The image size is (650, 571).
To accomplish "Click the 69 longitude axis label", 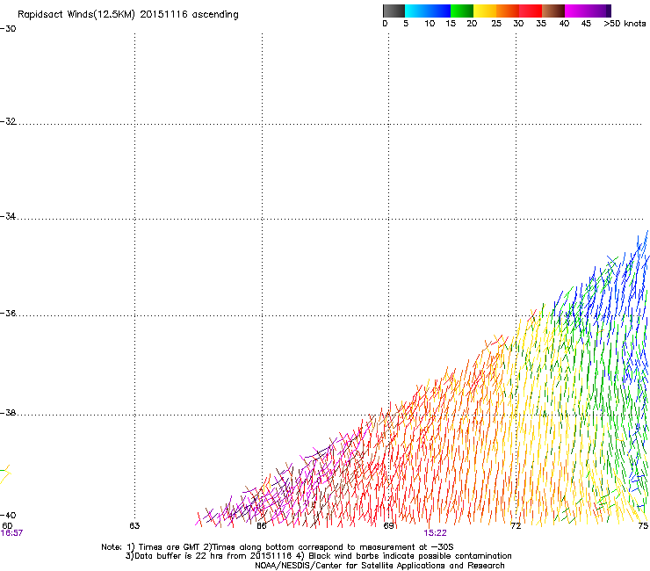I will point(388,525).
